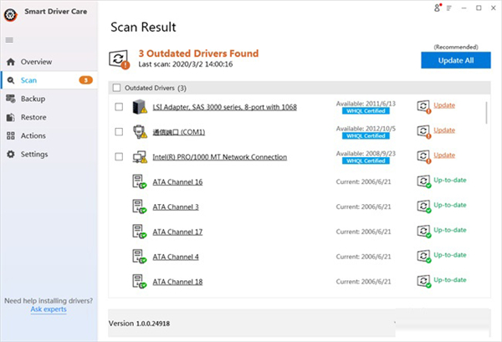Click Up-to-date status for ATA Channel 16

tap(450, 180)
